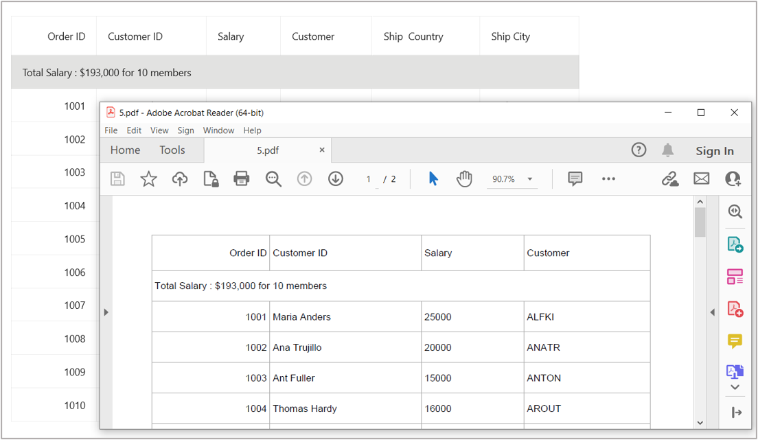Viewport: 758px width, 440px height.
Task: Click the page number input field
Action: coord(368,178)
